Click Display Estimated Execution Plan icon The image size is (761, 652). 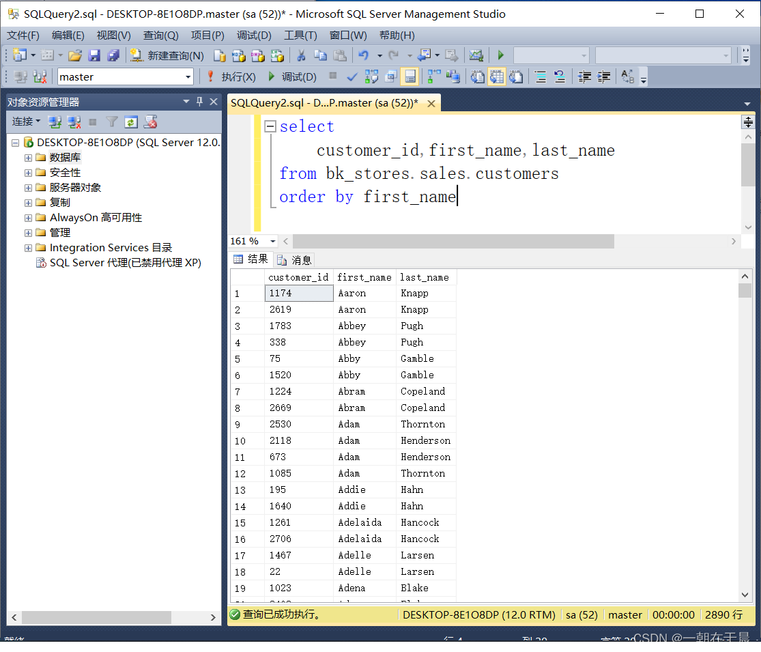372,76
